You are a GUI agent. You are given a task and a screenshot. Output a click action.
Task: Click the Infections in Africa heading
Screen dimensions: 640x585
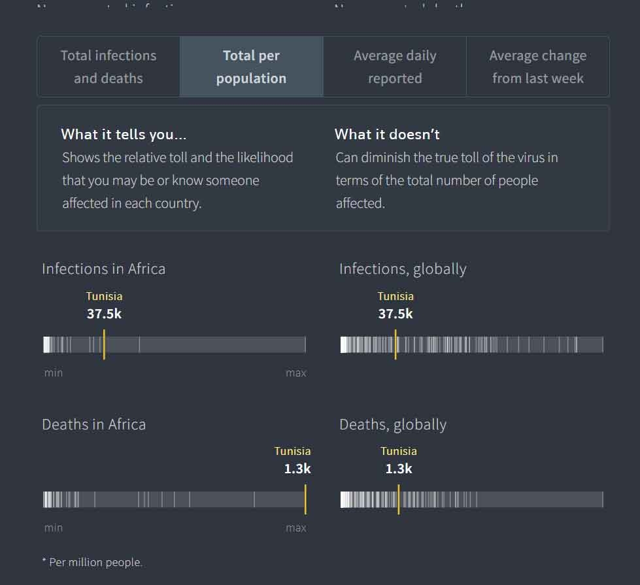point(104,269)
